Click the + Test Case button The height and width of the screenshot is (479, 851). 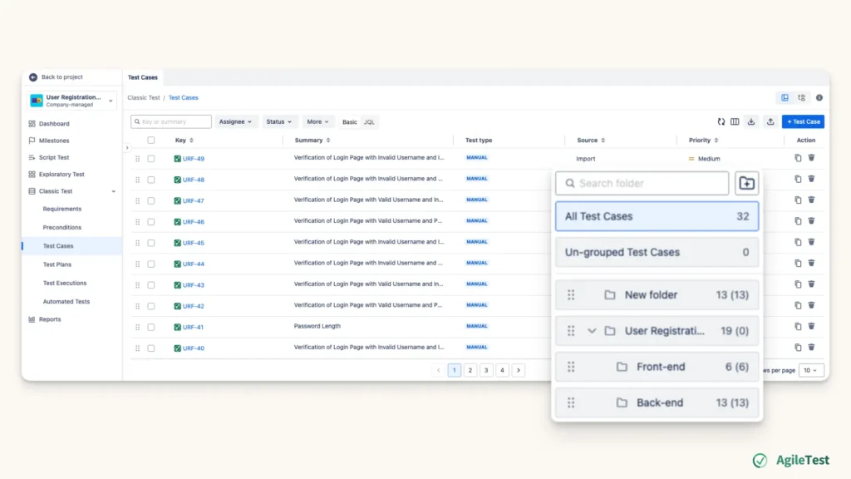[x=804, y=121]
